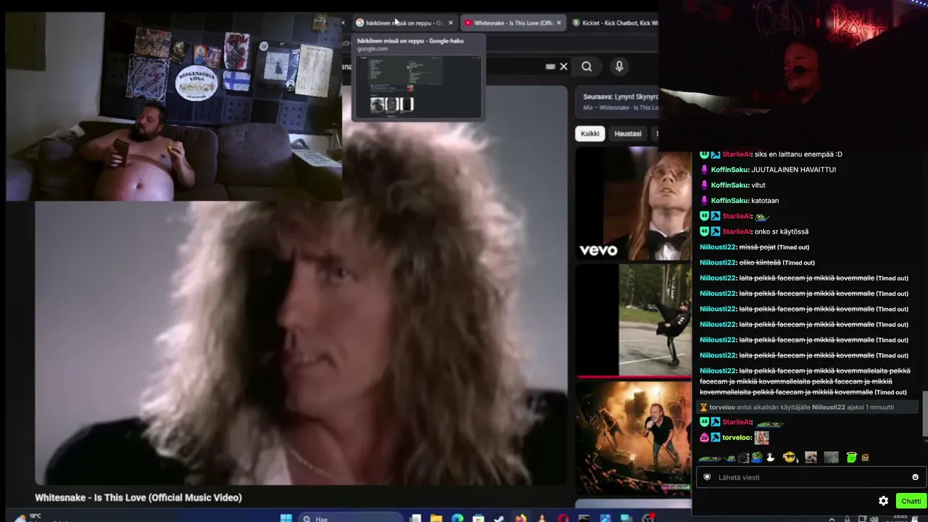The height and width of the screenshot is (522, 928).
Task: Open Opera browser from the taskbar
Action: coord(563,518)
